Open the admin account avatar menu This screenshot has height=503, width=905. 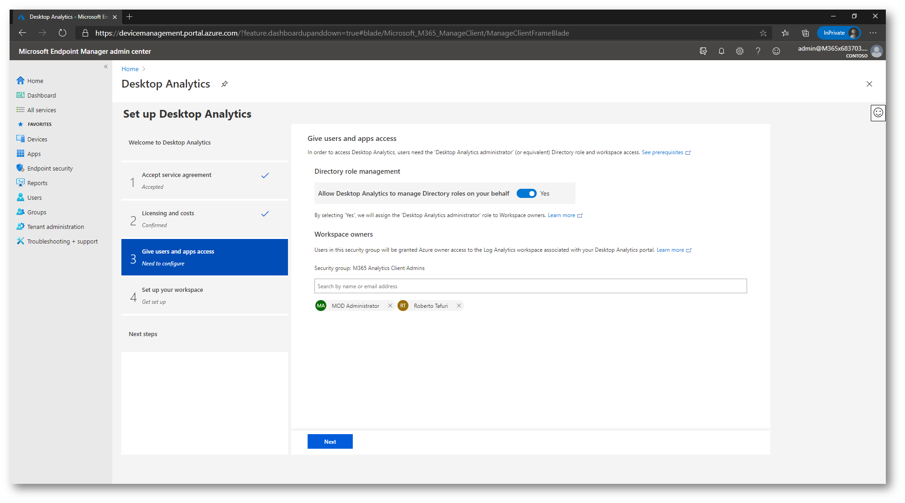point(876,51)
